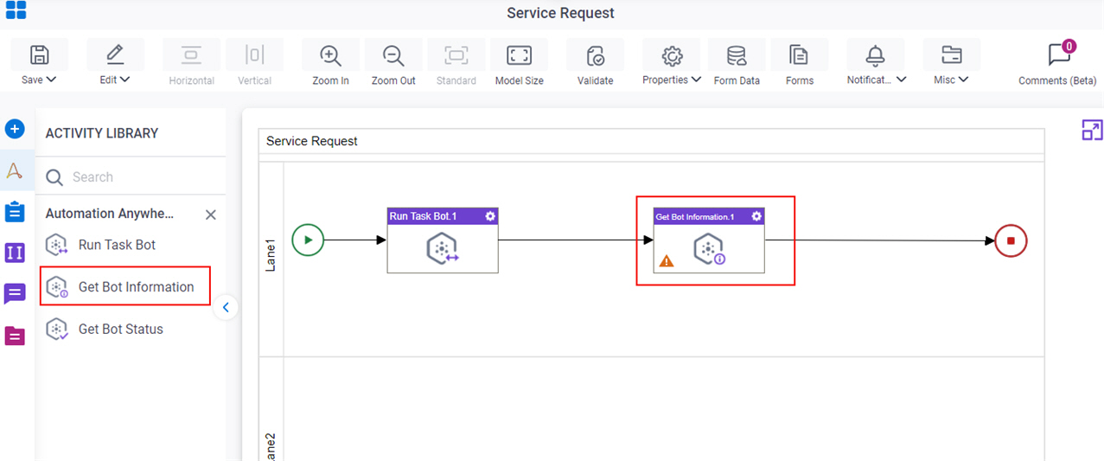Image resolution: width=1104 pixels, height=461 pixels.
Task: Click the blue plus add icon in sidebar
Action: tap(15, 129)
